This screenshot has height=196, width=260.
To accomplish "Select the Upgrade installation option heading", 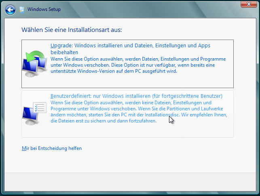I will (130, 46).
